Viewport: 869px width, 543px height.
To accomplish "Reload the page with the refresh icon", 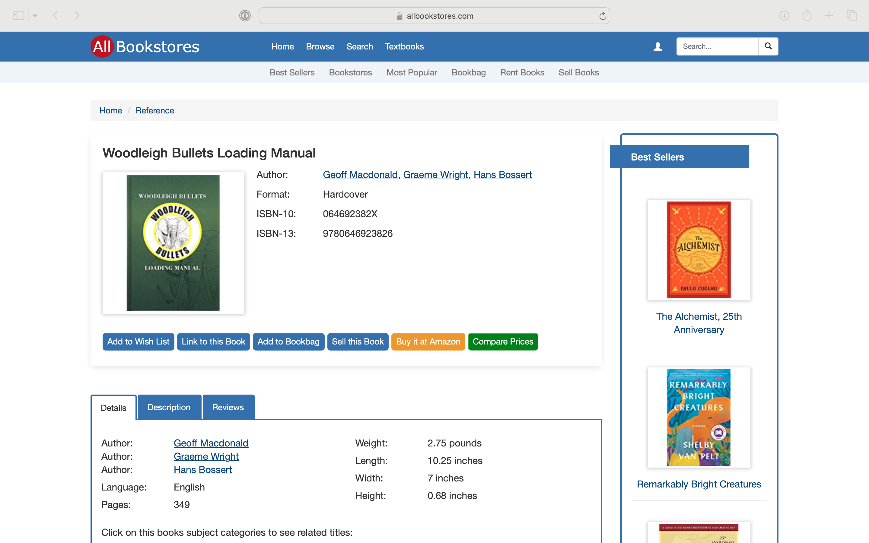I will 603,16.
